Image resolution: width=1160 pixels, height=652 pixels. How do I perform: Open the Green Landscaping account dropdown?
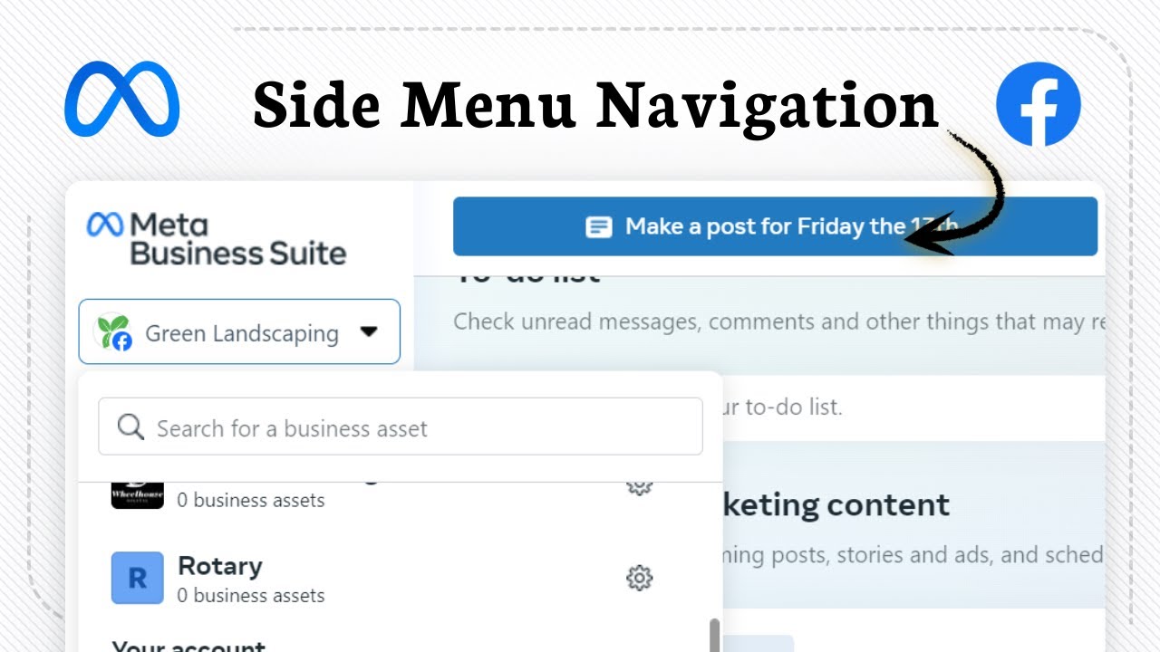[239, 332]
